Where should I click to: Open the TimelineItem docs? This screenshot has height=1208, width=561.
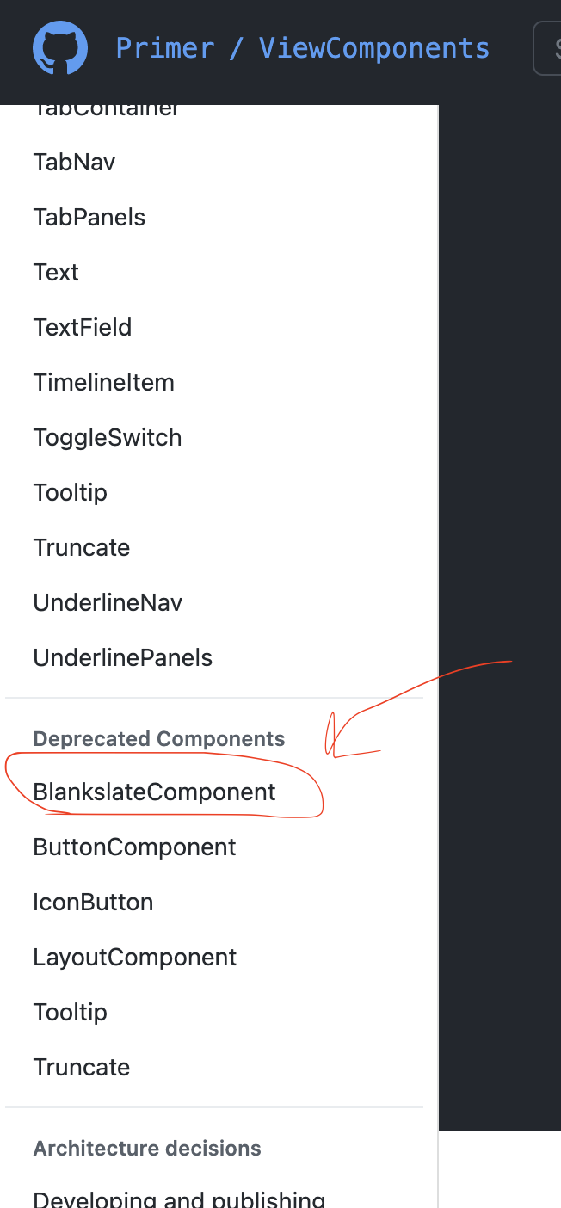click(103, 382)
